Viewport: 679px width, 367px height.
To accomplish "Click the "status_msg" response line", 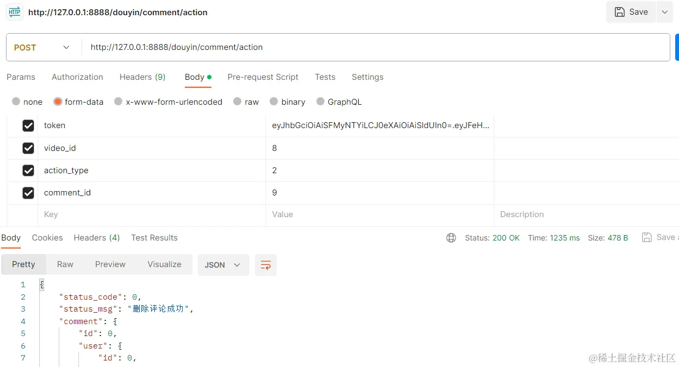I will pos(127,309).
